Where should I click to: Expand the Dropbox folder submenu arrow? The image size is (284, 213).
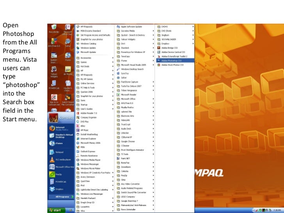click(193, 44)
